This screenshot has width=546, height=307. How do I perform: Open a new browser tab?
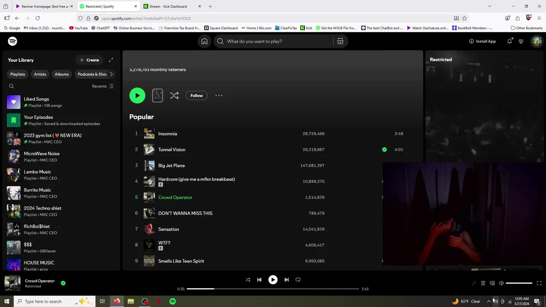210,6
